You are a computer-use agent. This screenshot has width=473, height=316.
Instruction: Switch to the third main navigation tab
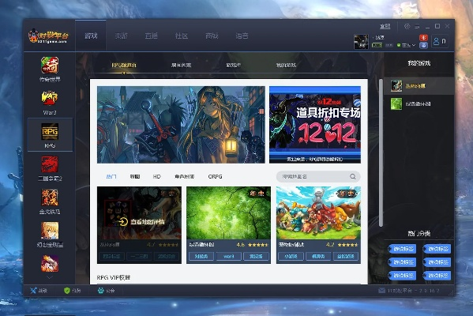[151, 36]
